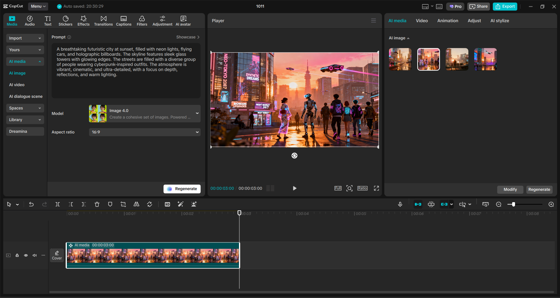Open the AI avatar panel
560x298 pixels.
(x=183, y=20)
